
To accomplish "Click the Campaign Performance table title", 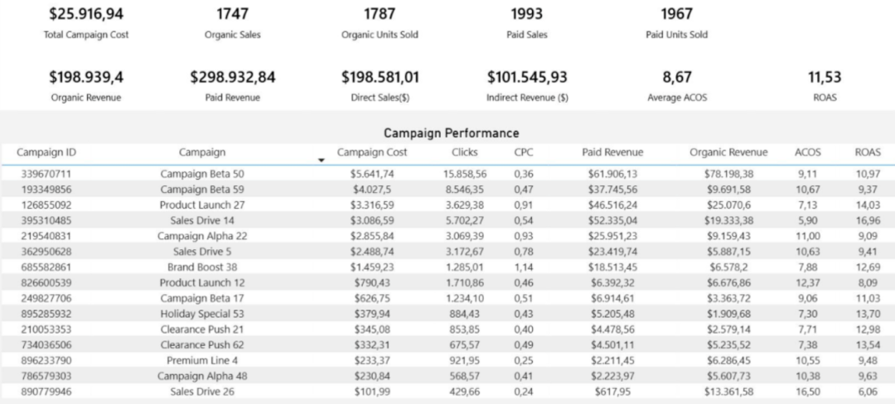I will click(451, 133).
